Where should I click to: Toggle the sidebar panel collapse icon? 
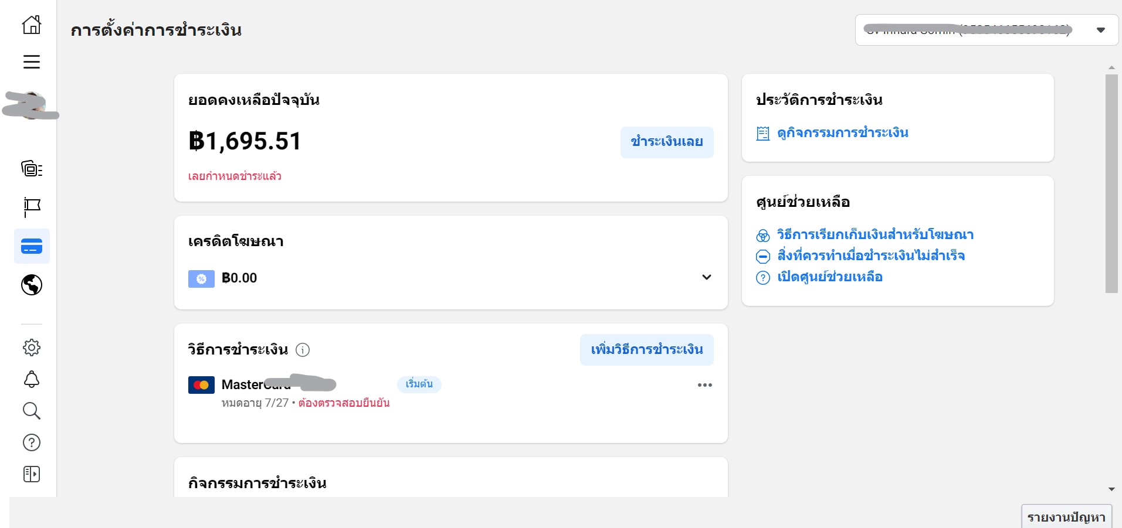tap(32, 474)
